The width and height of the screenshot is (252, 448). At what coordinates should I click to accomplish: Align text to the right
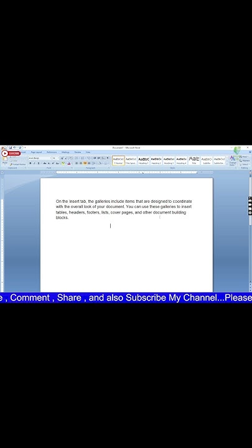85,163
